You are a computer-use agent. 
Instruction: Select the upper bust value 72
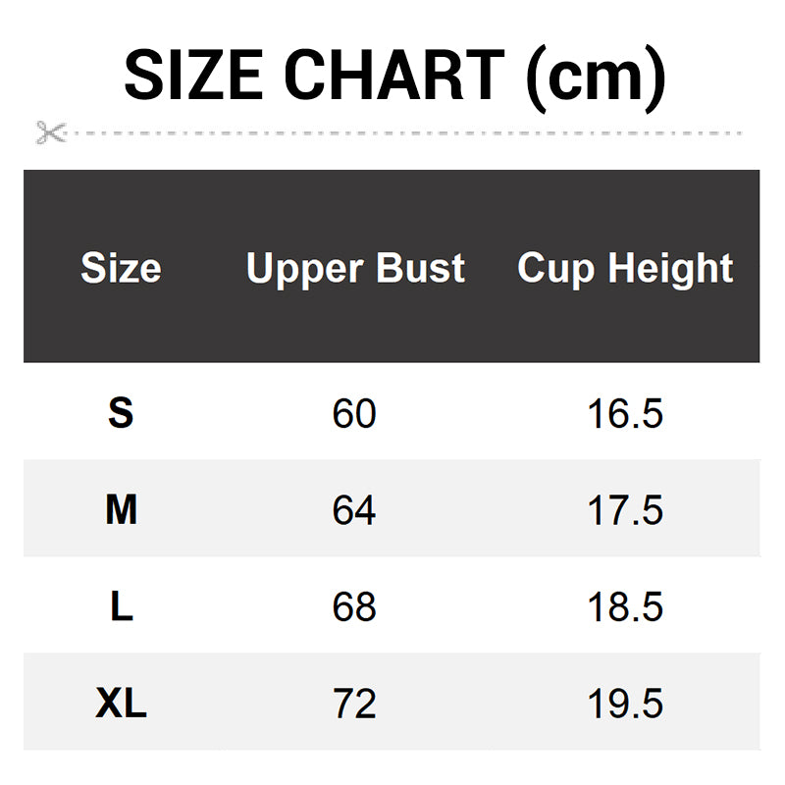[354, 704]
